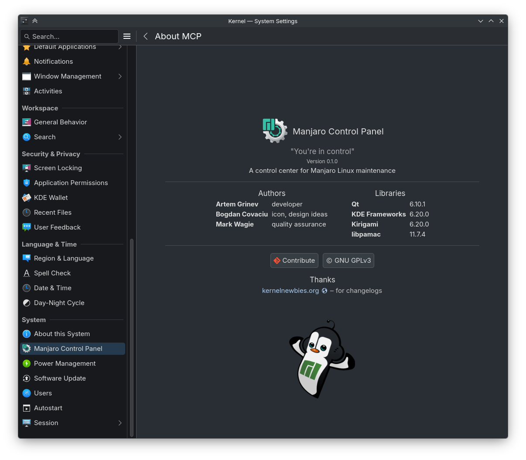
Task: Click the Notifications bell icon
Action: pyautogui.click(x=27, y=62)
